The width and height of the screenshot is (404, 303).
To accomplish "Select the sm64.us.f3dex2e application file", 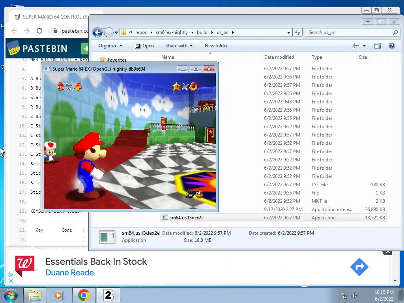I will (x=273, y=218).
